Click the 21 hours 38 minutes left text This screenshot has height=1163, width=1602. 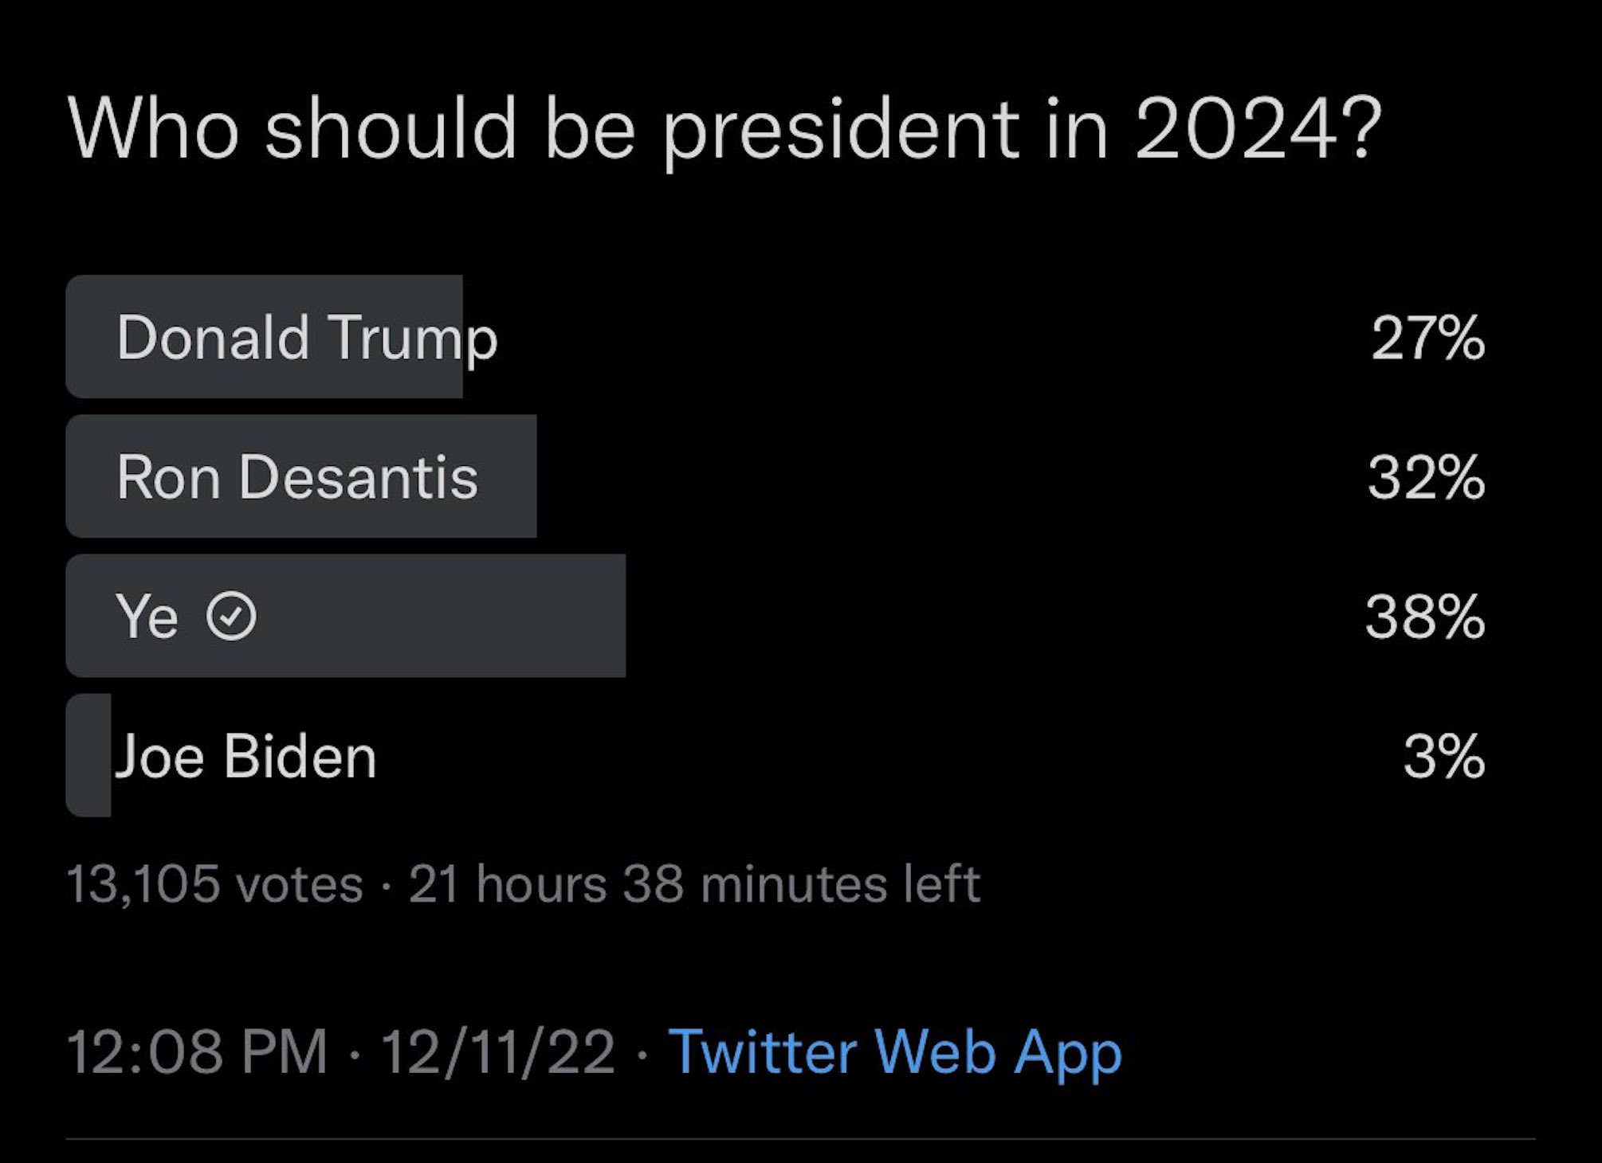coord(693,884)
